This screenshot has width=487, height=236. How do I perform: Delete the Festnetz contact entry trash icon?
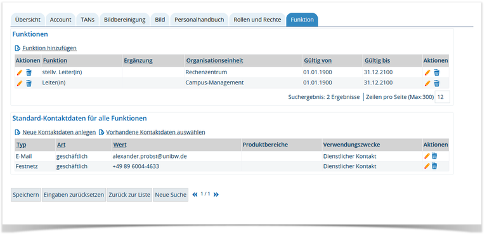coord(434,166)
